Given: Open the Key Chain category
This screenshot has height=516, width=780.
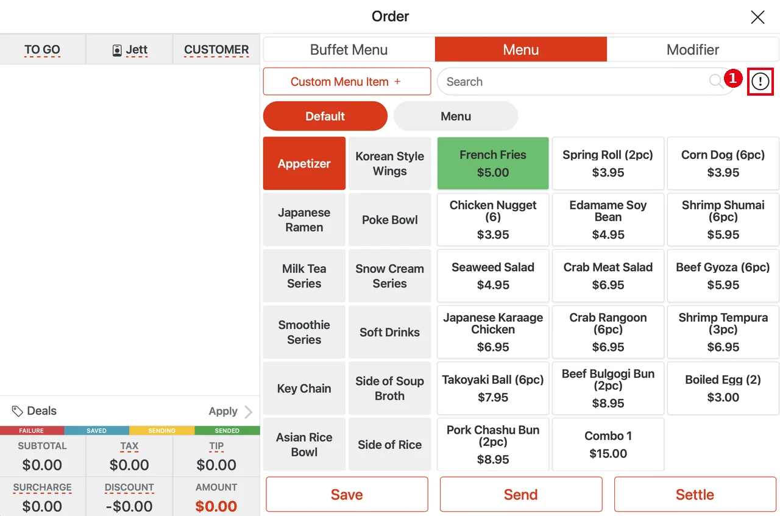Looking at the screenshot, I should pos(304,388).
